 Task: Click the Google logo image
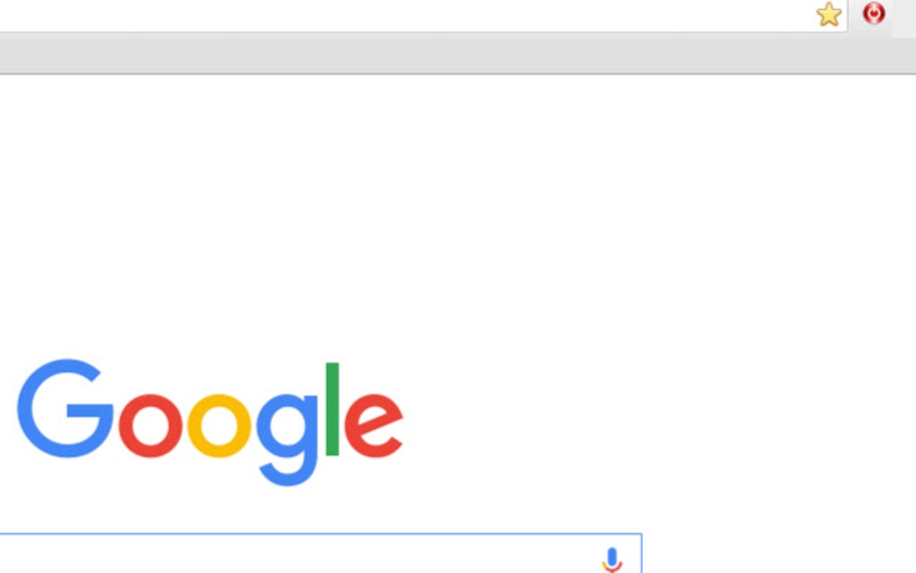[210, 422]
